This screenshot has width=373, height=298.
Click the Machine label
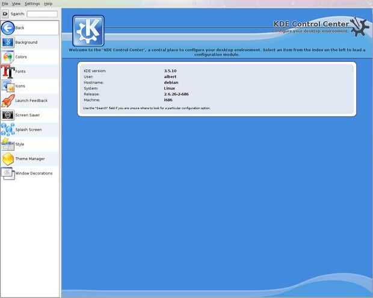[91, 100]
